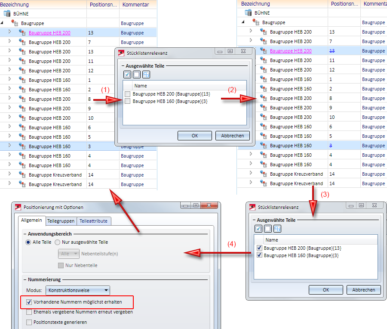This screenshot has height=329, width=387.
Task: Open pink Baugruppe HEB 200 link, right list
Action: (291, 51)
